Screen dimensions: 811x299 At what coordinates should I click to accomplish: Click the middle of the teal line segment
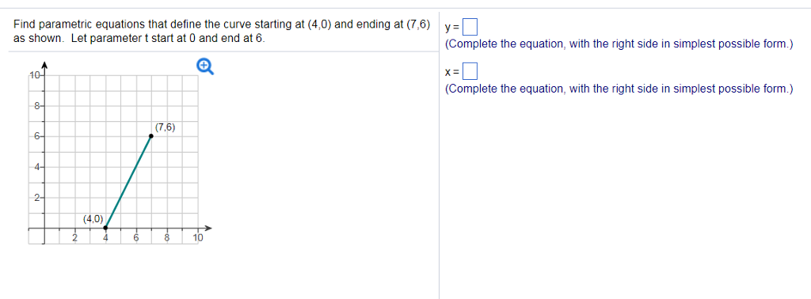128,182
